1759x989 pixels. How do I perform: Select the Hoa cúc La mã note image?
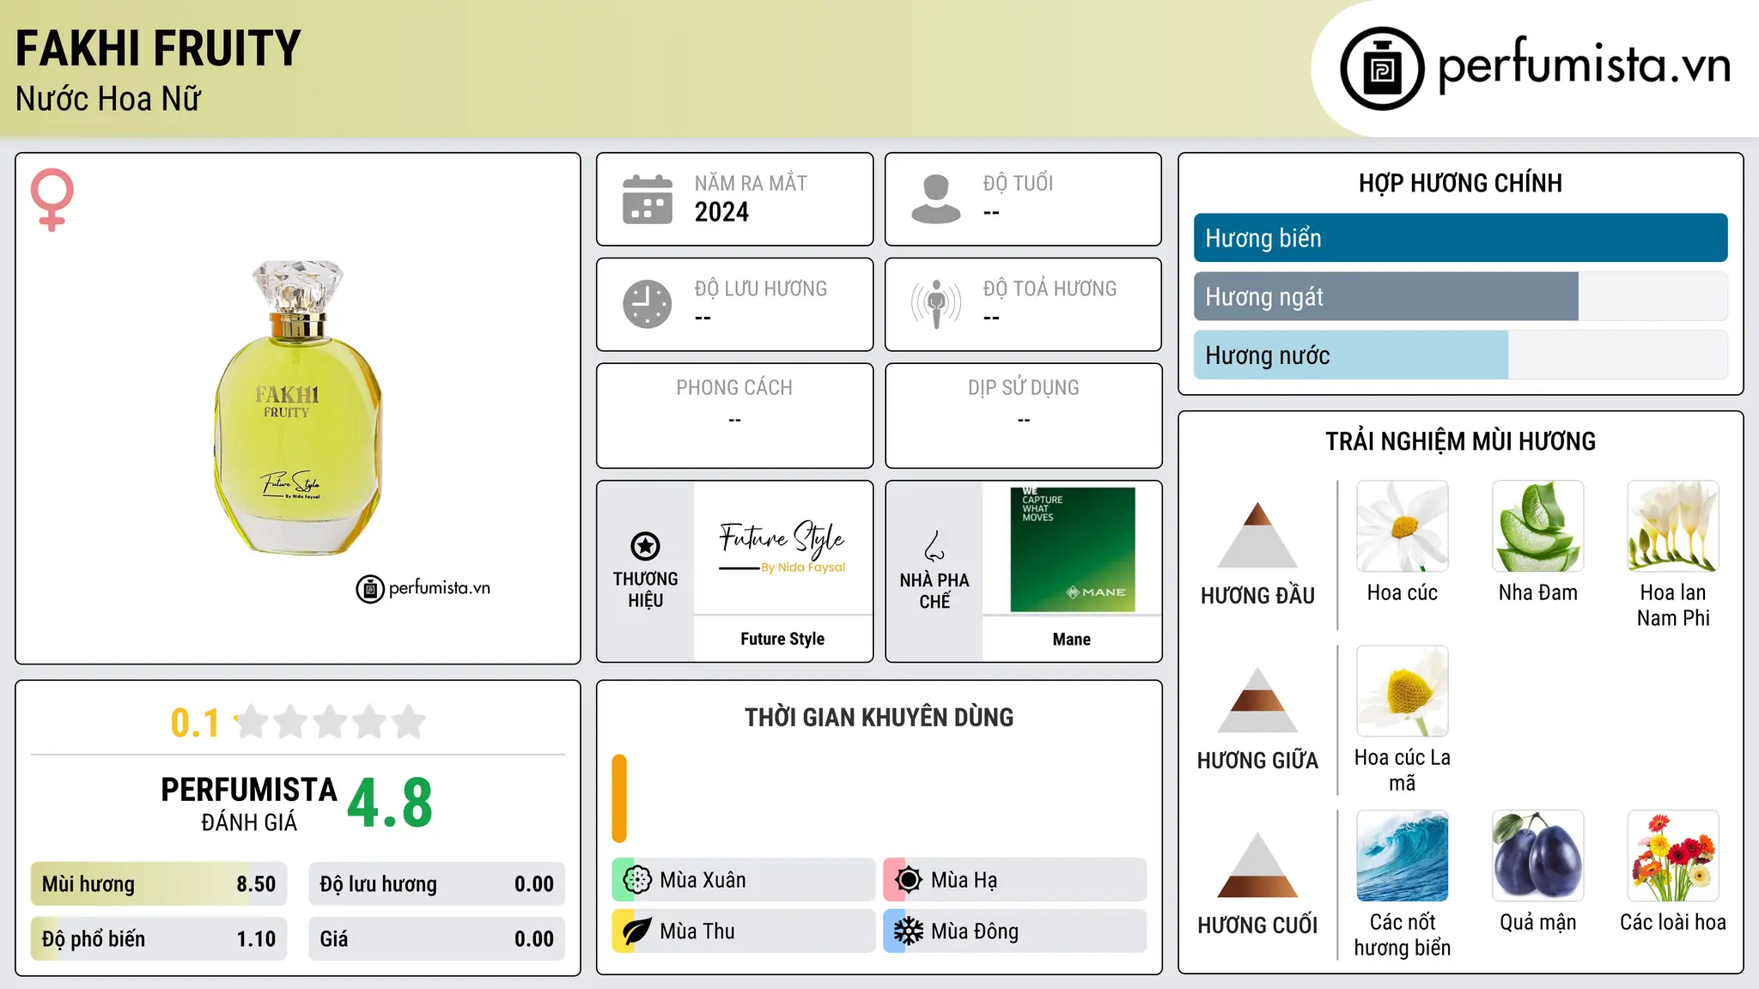pyautogui.click(x=1403, y=691)
